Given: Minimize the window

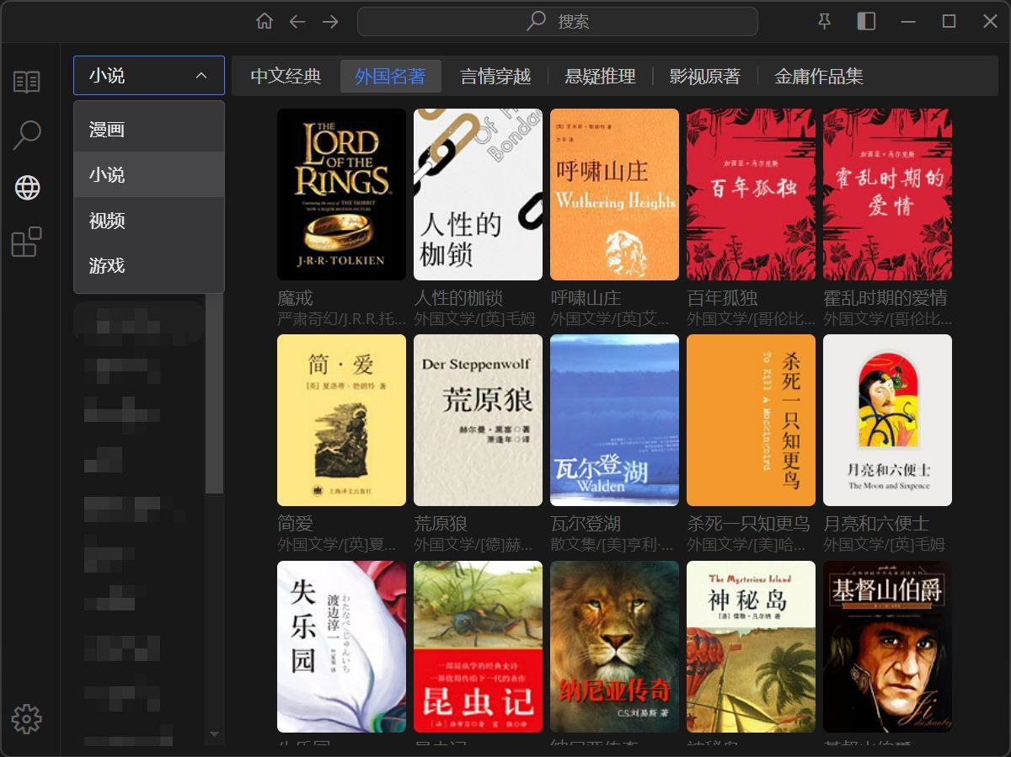Looking at the screenshot, I should (908, 22).
